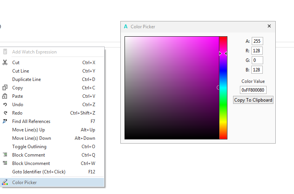
Task: Click the B blue value field
Action: tap(257, 70)
